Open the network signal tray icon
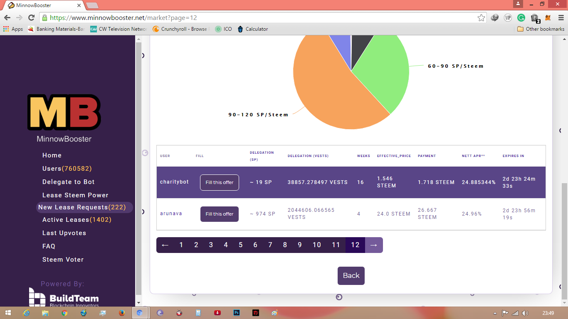 tap(515, 313)
